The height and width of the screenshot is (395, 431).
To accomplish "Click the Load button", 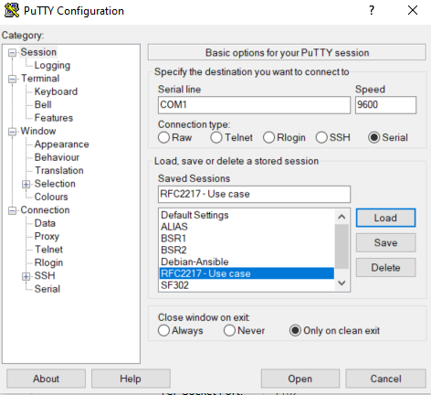I will pos(385,218).
